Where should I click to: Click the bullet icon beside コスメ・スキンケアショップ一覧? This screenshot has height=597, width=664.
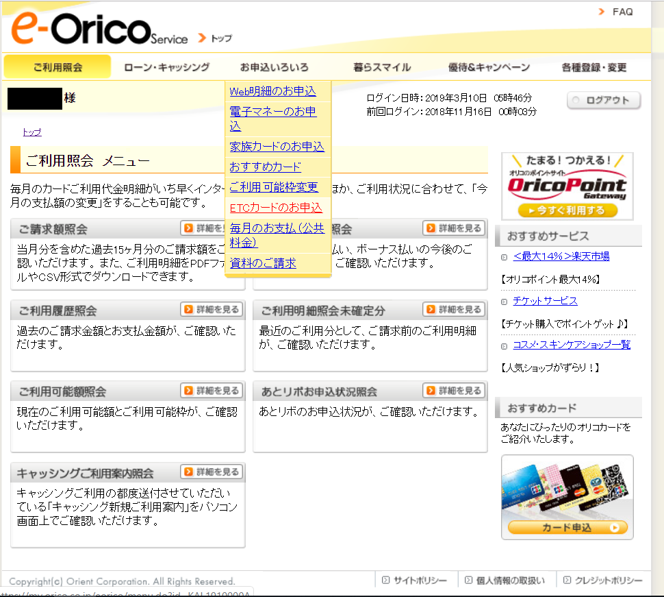(x=504, y=346)
